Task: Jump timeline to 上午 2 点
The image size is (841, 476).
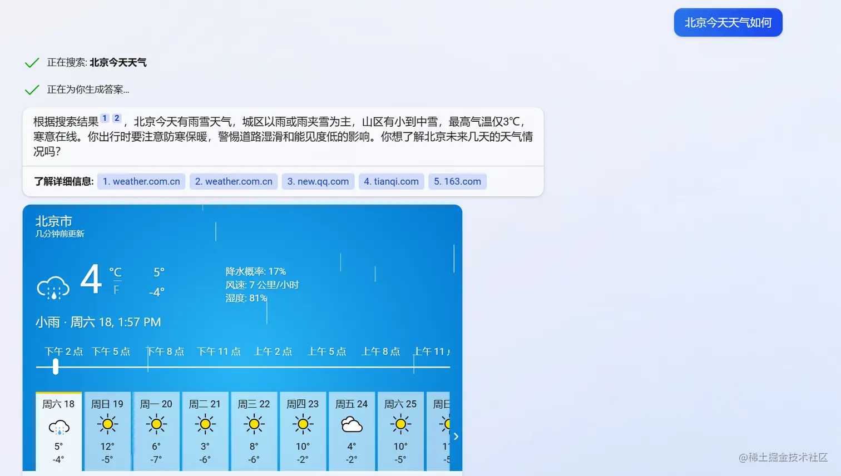Action: point(273,351)
